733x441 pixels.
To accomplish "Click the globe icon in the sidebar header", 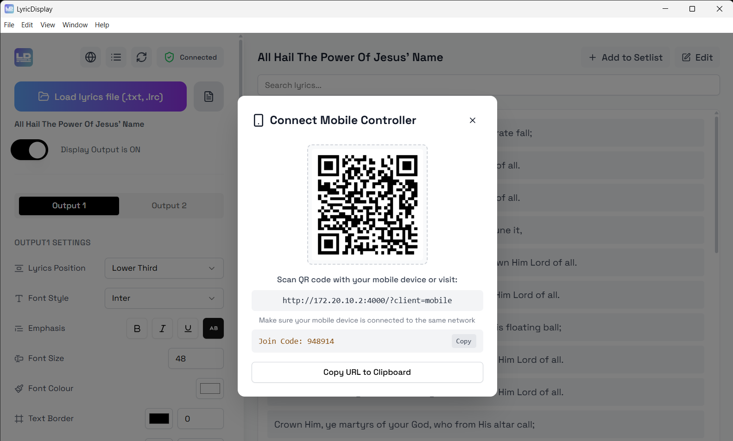I will 91,57.
